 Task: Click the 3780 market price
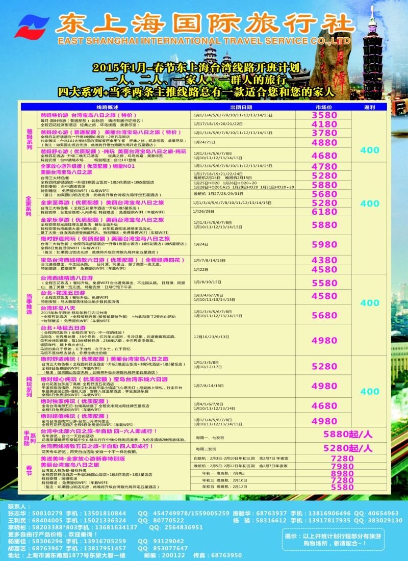[324, 133]
